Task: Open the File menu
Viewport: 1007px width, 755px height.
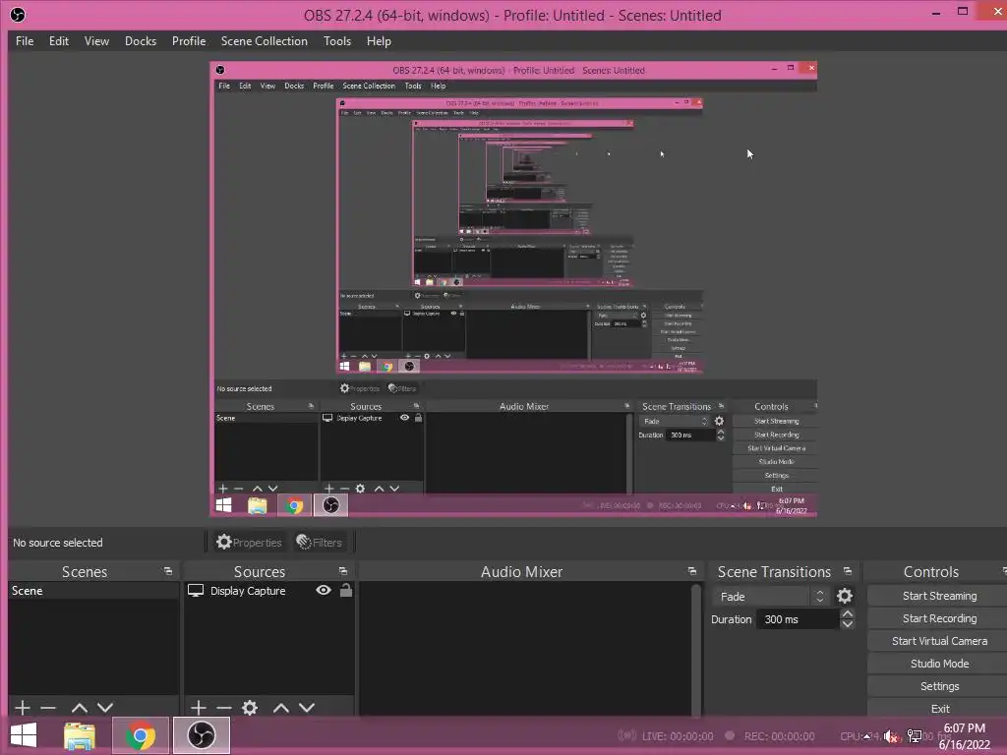Action: (x=25, y=41)
